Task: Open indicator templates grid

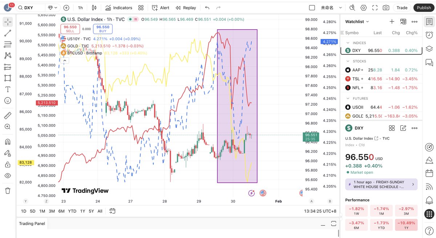Action: [x=141, y=8]
